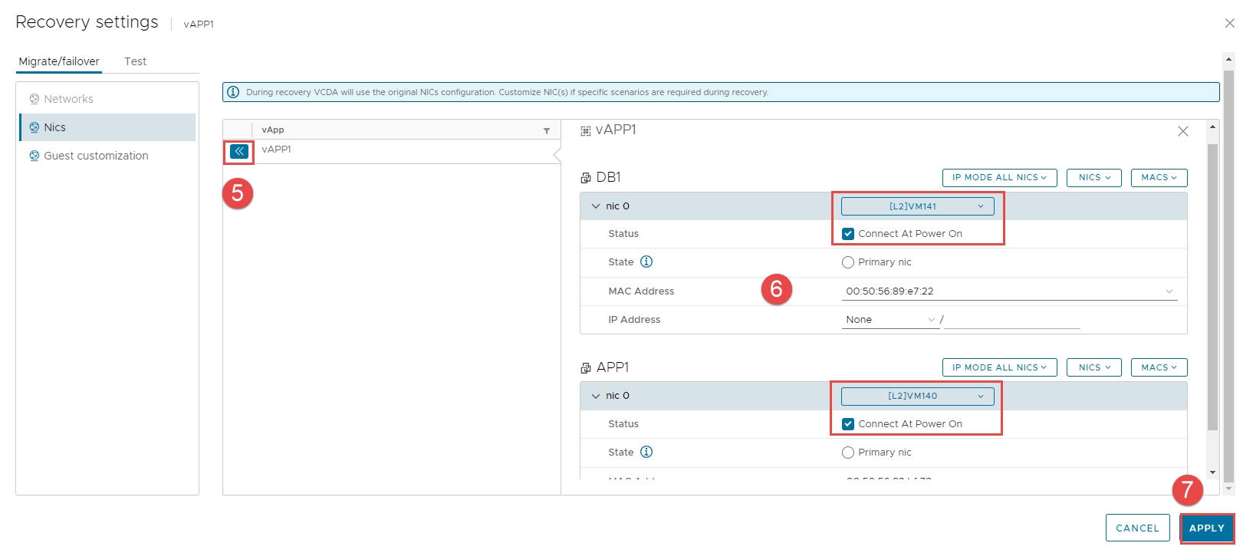Click the info icon next to APP1 State

point(646,452)
